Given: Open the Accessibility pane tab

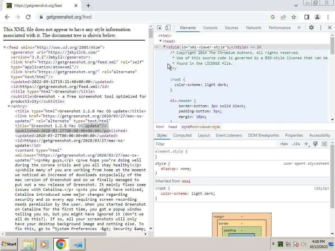Looking at the screenshot, I should coord(320,135).
